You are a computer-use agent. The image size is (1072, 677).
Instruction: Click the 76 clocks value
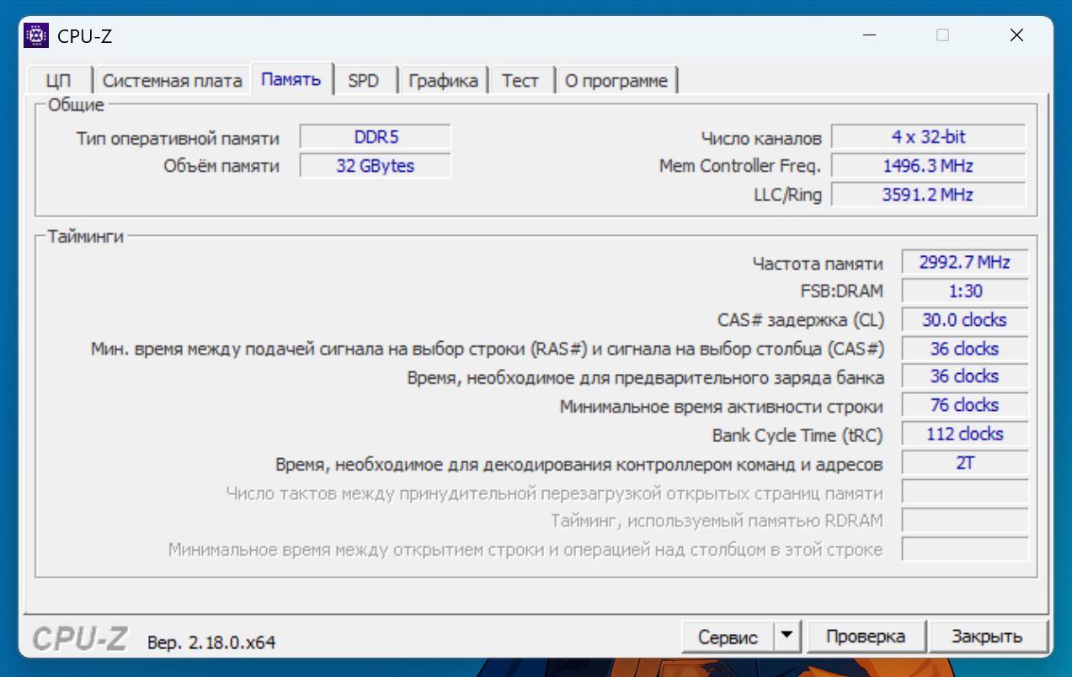pos(965,405)
